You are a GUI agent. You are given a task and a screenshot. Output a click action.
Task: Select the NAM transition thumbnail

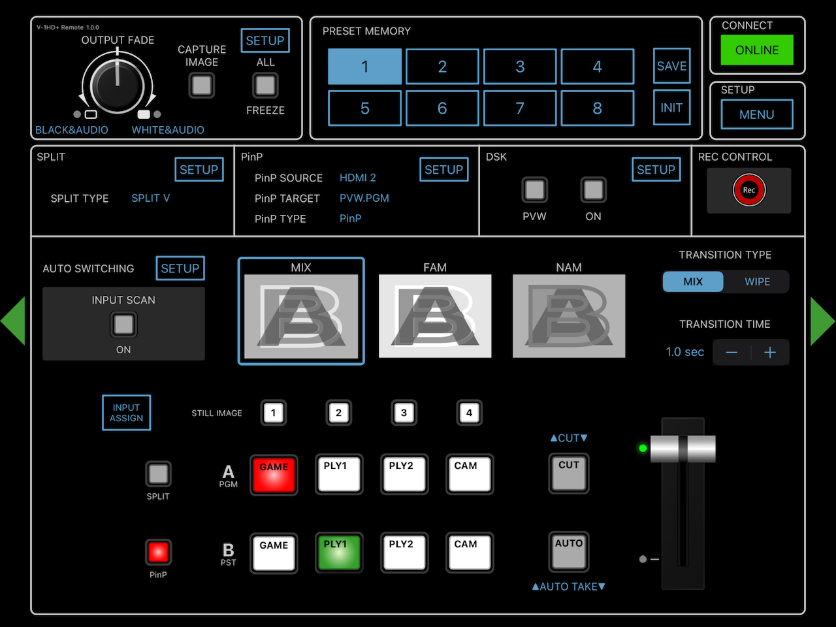point(569,316)
